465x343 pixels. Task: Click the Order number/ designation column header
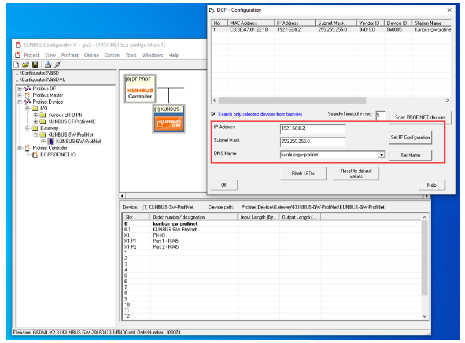pos(194,217)
